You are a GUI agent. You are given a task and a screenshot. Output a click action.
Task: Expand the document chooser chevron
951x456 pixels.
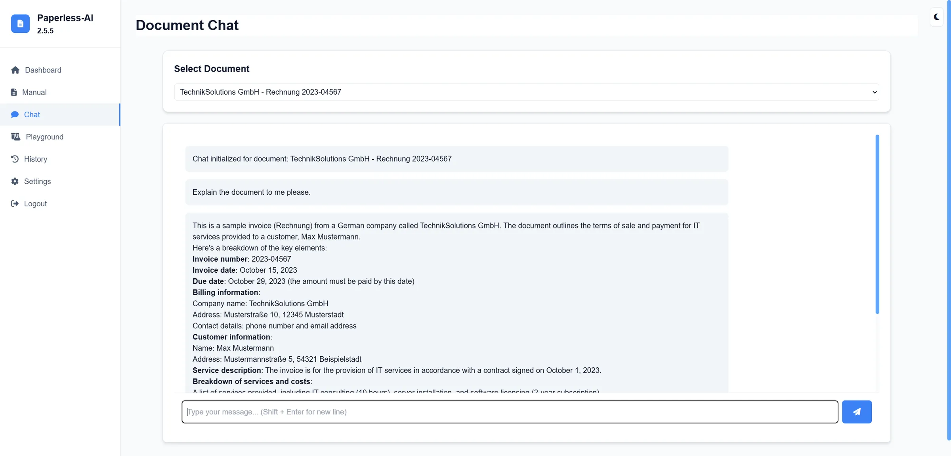(875, 92)
